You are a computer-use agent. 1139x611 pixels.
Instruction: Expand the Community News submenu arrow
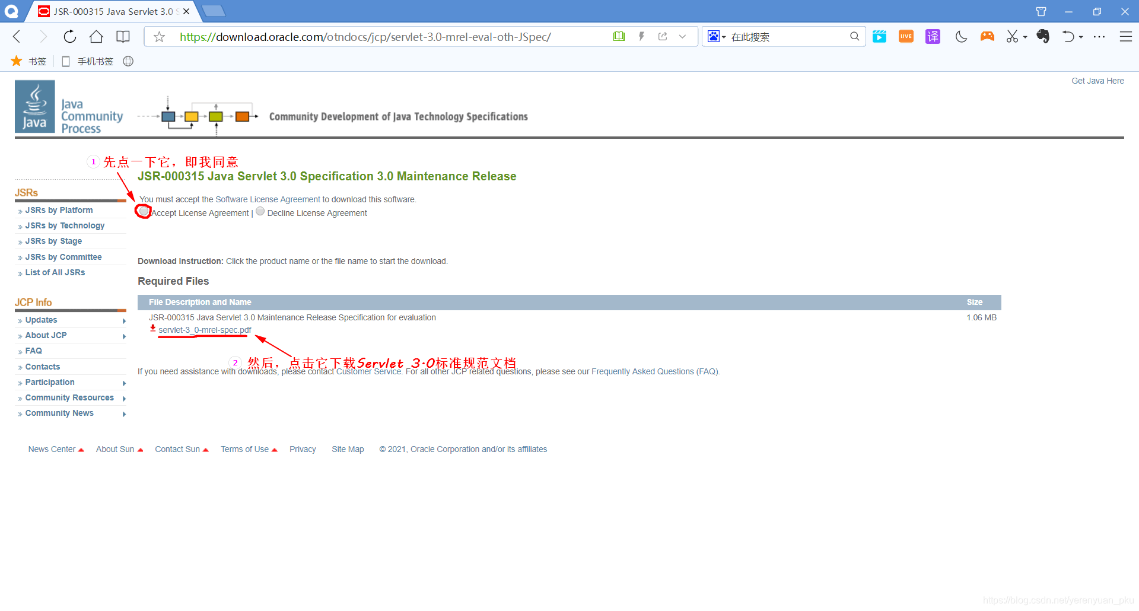124,413
